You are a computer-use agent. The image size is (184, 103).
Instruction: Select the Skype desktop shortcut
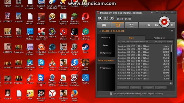[41, 64]
